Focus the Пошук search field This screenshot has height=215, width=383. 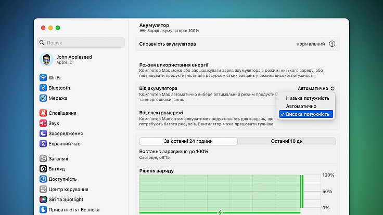coord(81,43)
